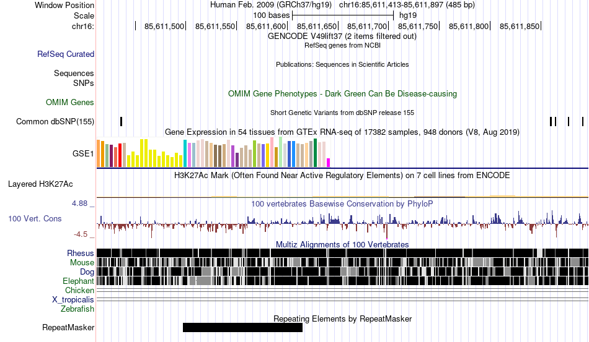
Task: Click the H3K27Ac Mark track title
Action: (342, 175)
